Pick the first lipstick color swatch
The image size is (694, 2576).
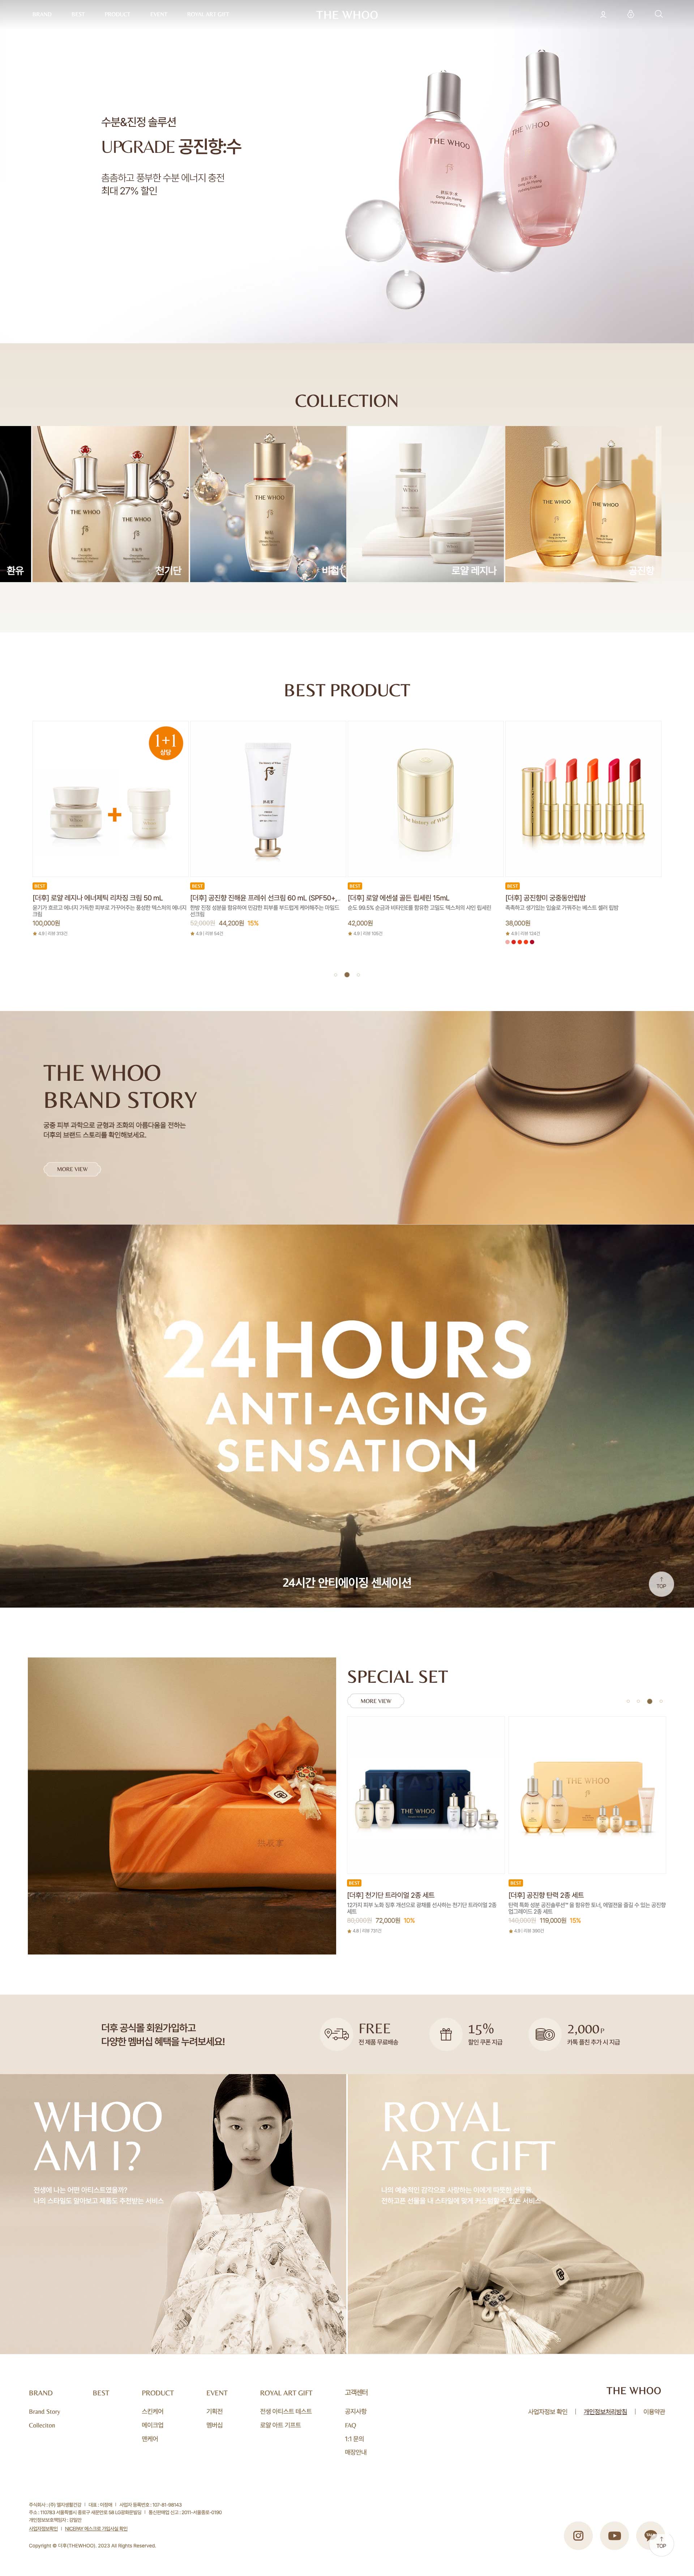pyautogui.click(x=508, y=942)
